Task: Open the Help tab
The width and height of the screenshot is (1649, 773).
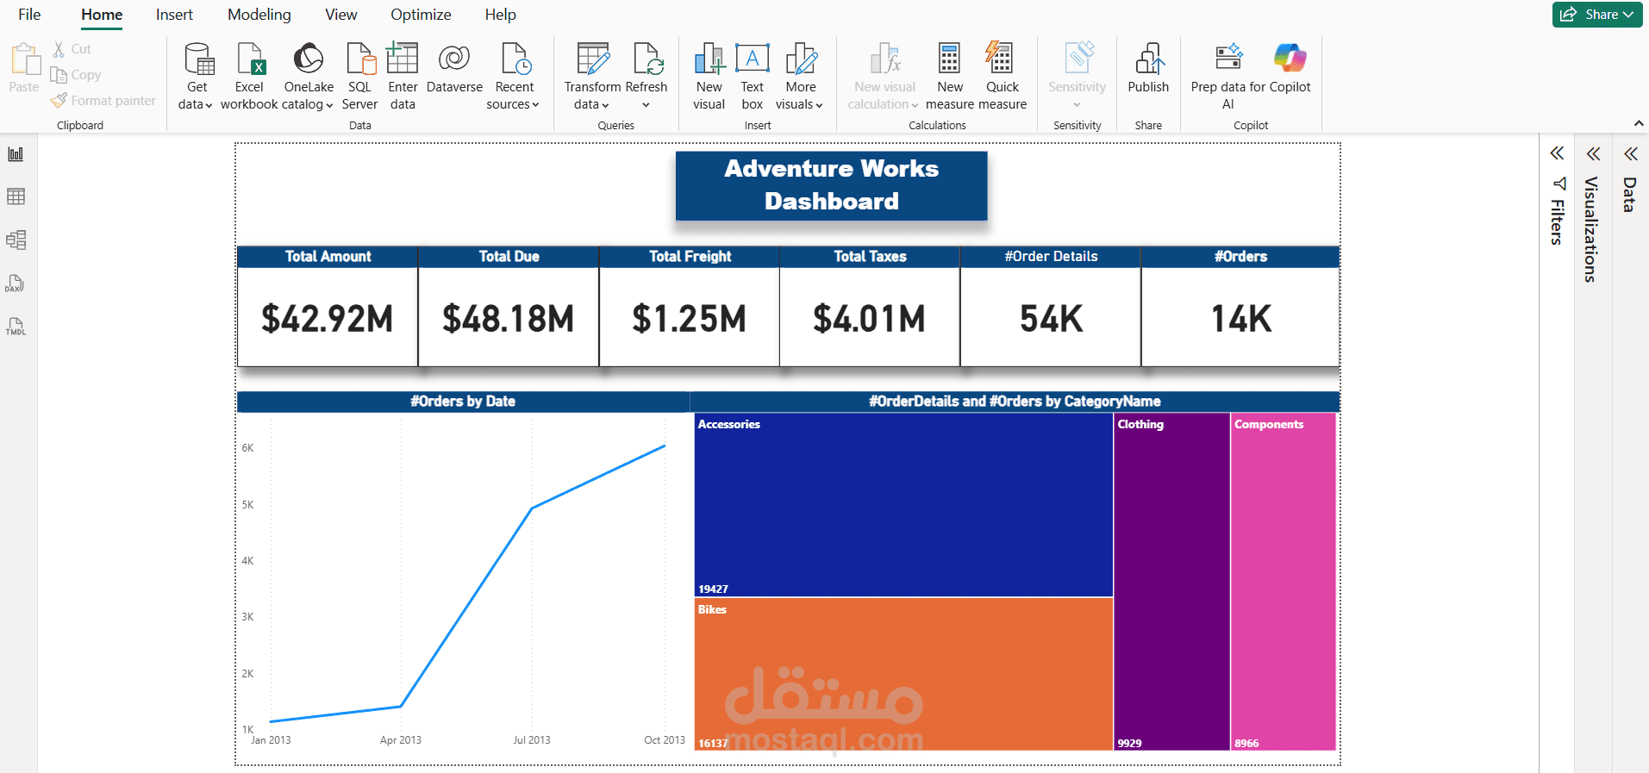Action: 500,15
